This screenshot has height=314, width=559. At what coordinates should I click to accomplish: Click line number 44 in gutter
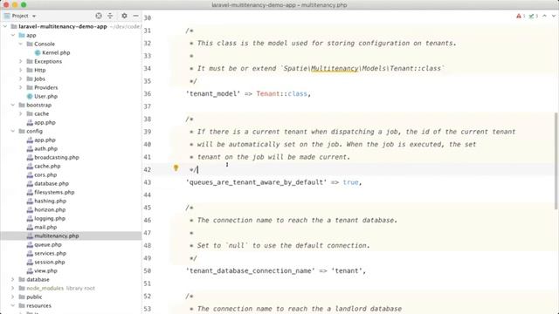coord(148,195)
